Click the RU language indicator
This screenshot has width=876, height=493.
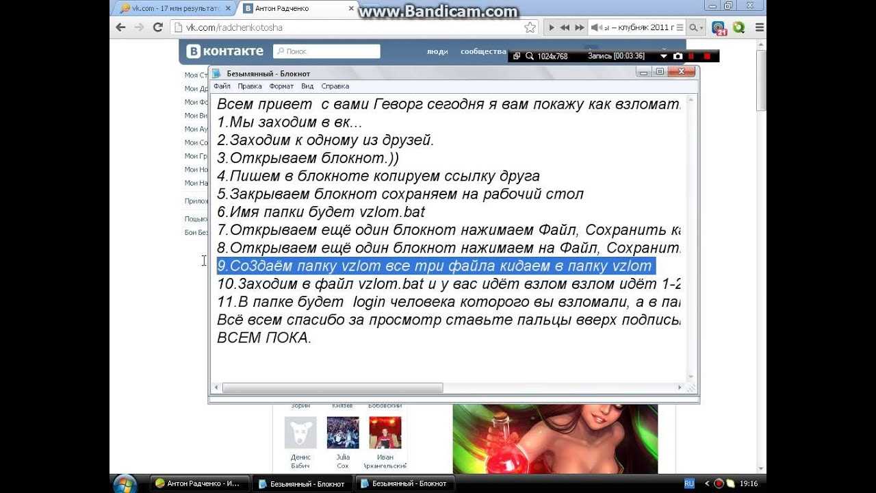[x=689, y=483]
